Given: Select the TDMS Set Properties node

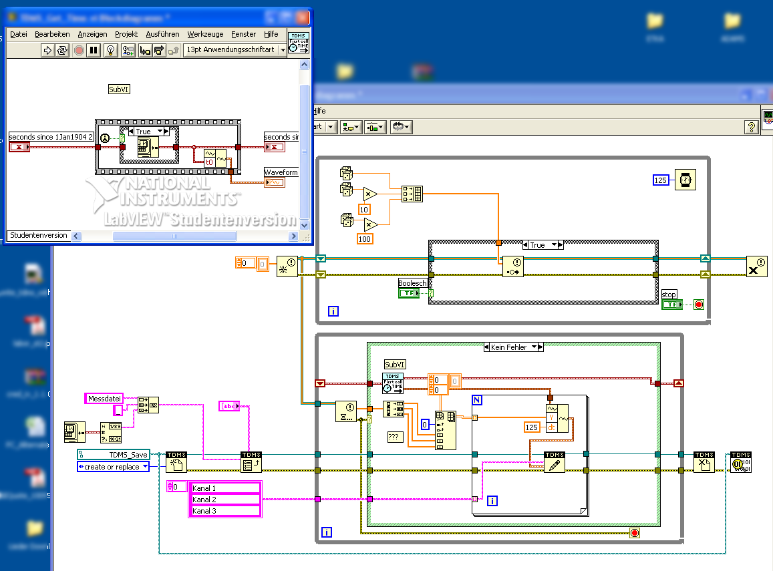Looking at the screenshot, I should 251,462.
